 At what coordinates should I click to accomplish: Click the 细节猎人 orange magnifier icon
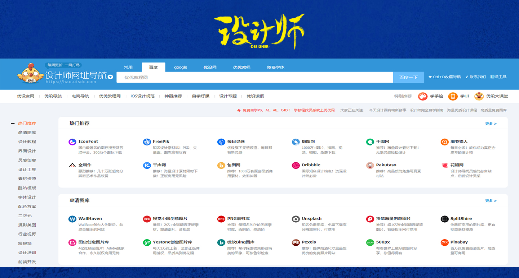[444, 142]
